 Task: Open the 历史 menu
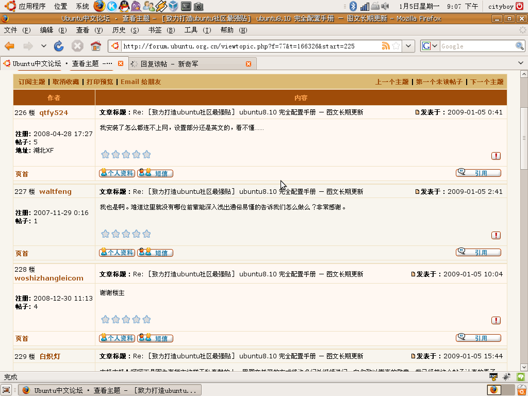126,30
